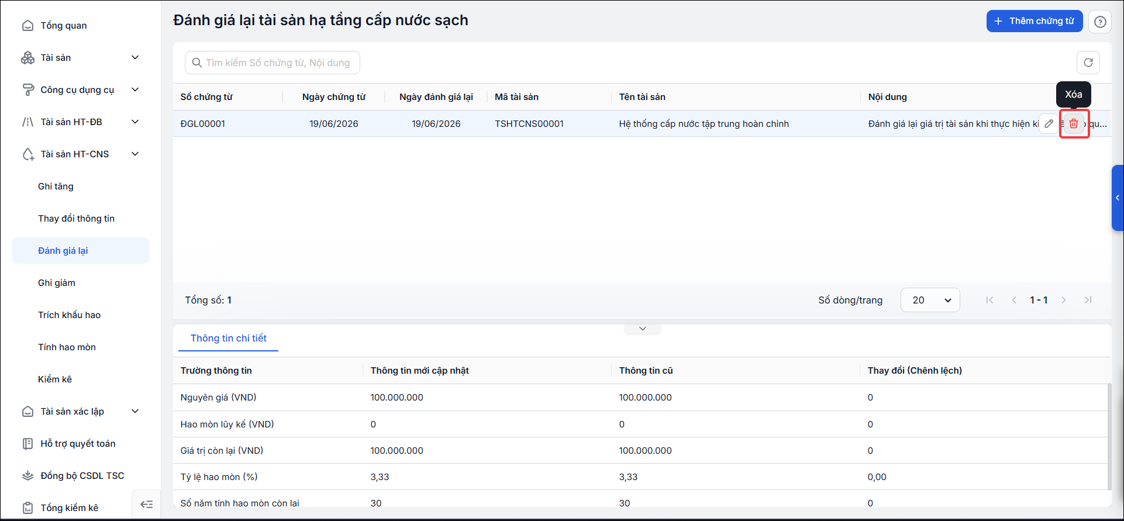Click the document search input field
Viewport: 1124px width, 521px height.
273,63
